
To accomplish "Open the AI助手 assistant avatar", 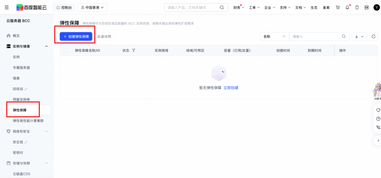I will point(377,91).
